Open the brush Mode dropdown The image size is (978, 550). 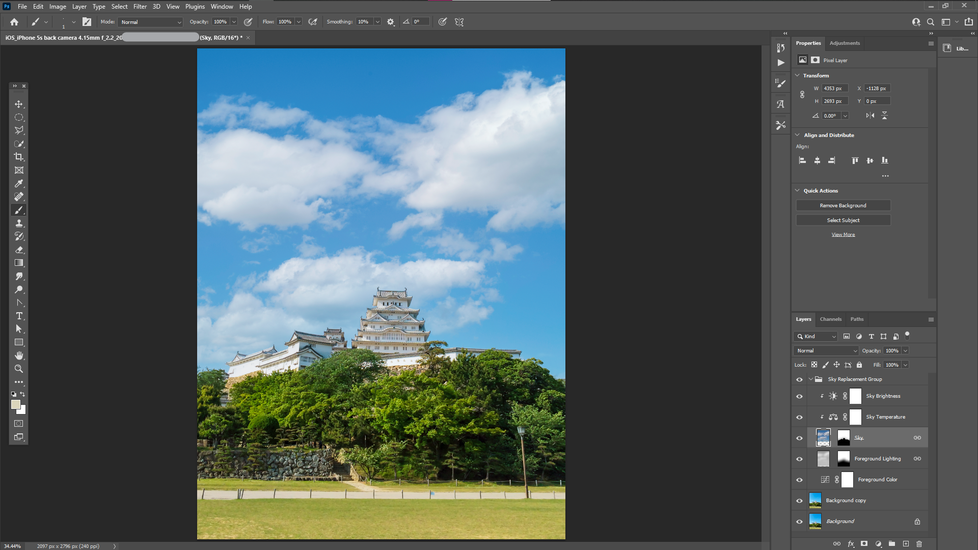(150, 22)
